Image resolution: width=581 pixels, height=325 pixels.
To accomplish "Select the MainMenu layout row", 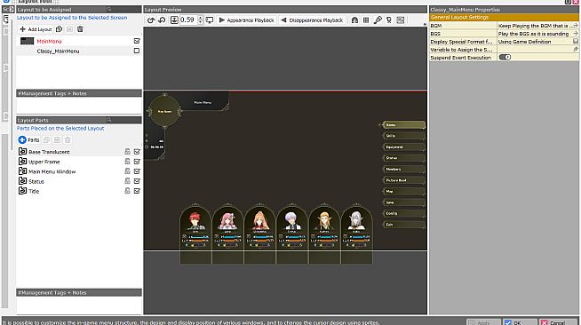I will (x=79, y=41).
